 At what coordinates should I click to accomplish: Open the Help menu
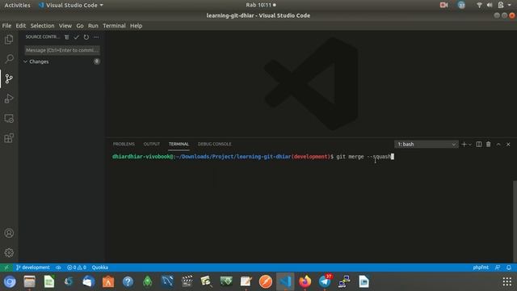tap(136, 26)
